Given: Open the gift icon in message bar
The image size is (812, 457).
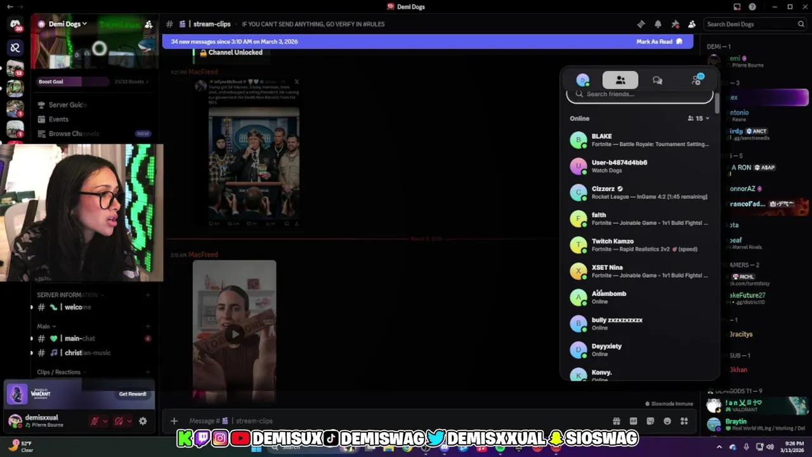Looking at the screenshot, I should [616, 421].
